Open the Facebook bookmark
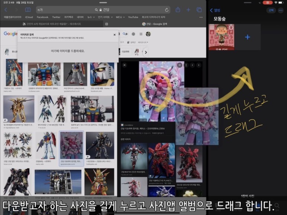The width and height of the screenshot is (287, 215). 42,17
